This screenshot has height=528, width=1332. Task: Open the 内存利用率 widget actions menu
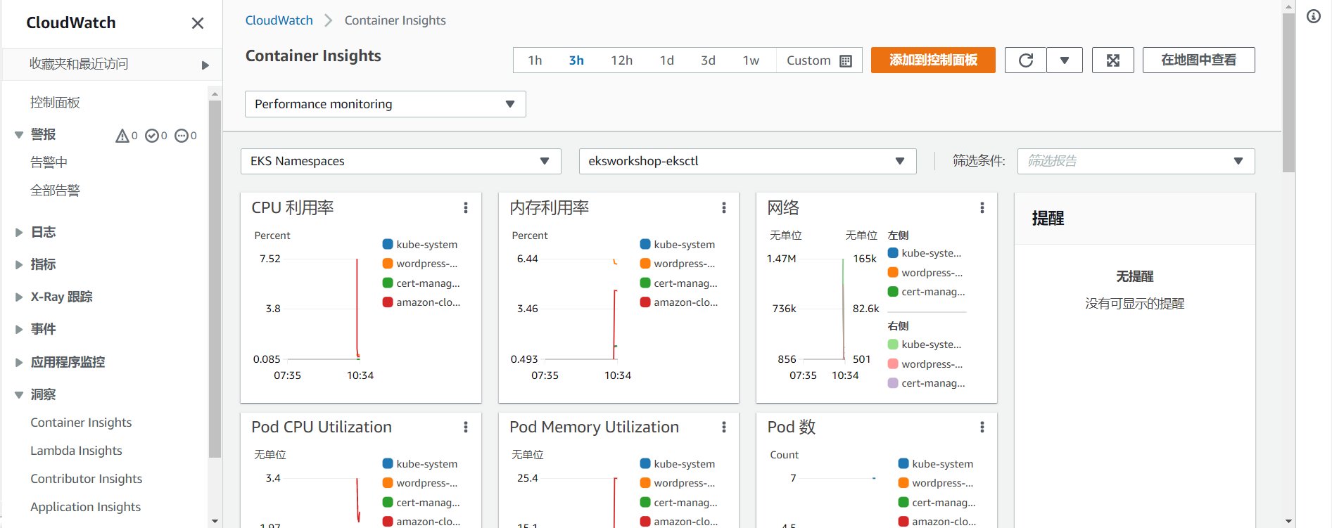[x=723, y=208]
